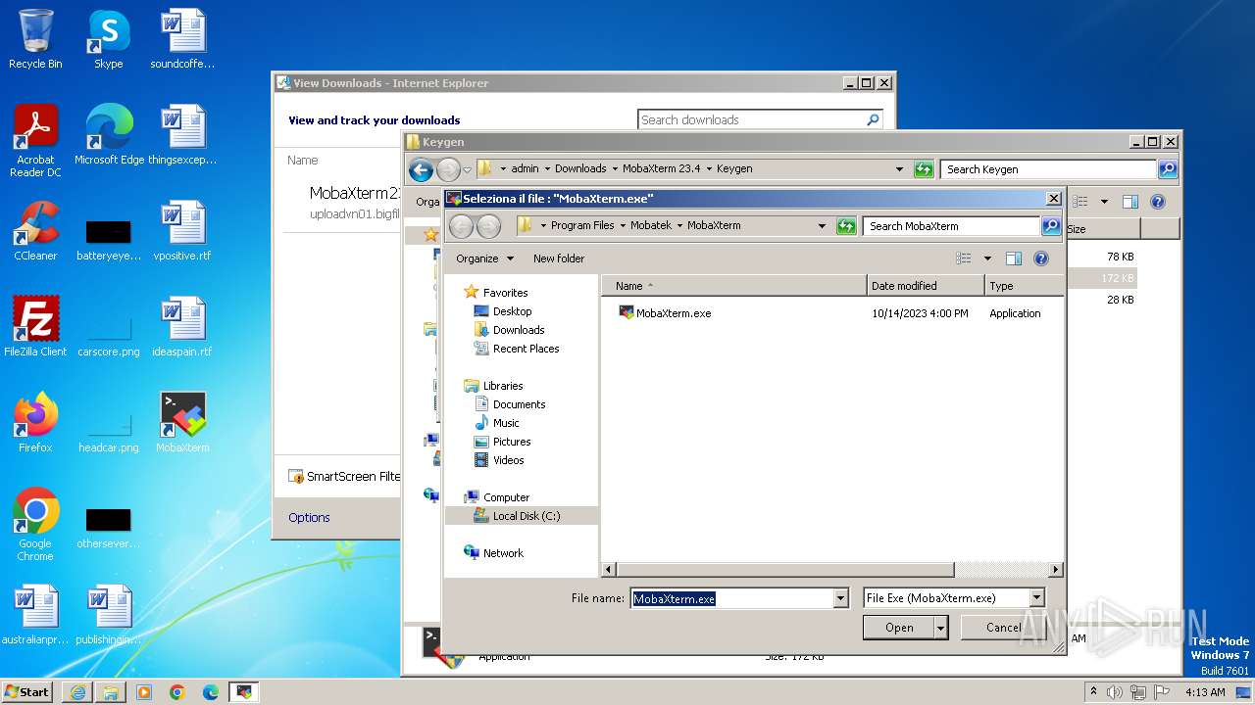Click Chrome icon on taskbar
1255x705 pixels.
176,692
